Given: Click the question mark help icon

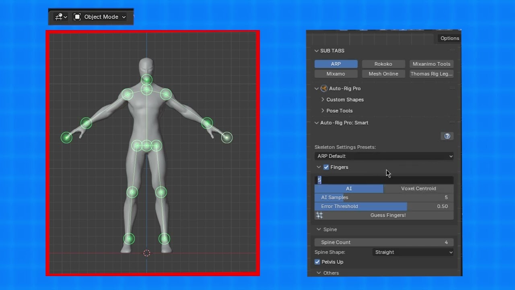Looking at the screenshot, I should coord(447,136).
